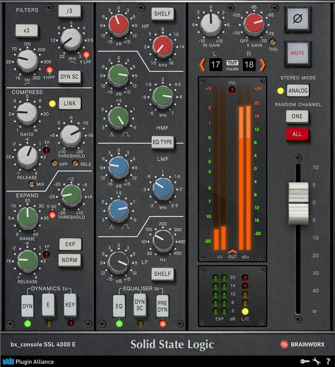Toggle the MUTE button
The width and height of the screenshot is (335, 367).
pyautogui.click(x=297, y=53)
